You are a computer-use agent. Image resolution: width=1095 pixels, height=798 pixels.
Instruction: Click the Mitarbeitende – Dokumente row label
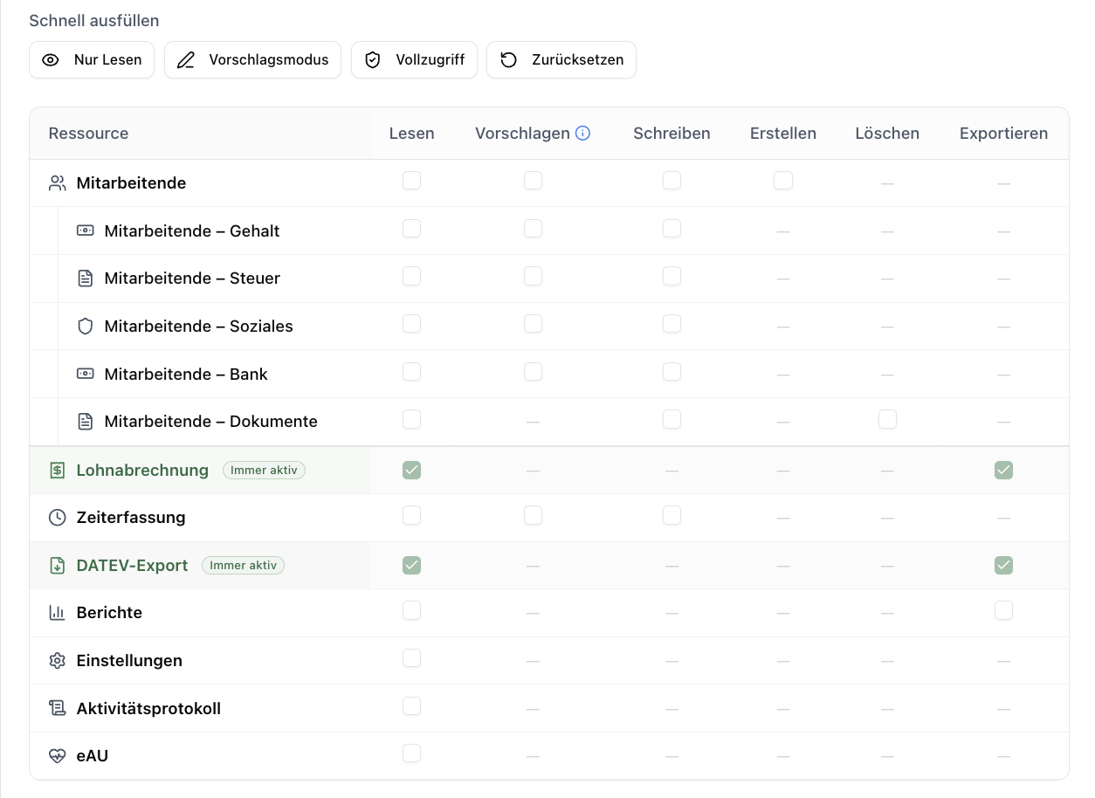tap(210, 422)
